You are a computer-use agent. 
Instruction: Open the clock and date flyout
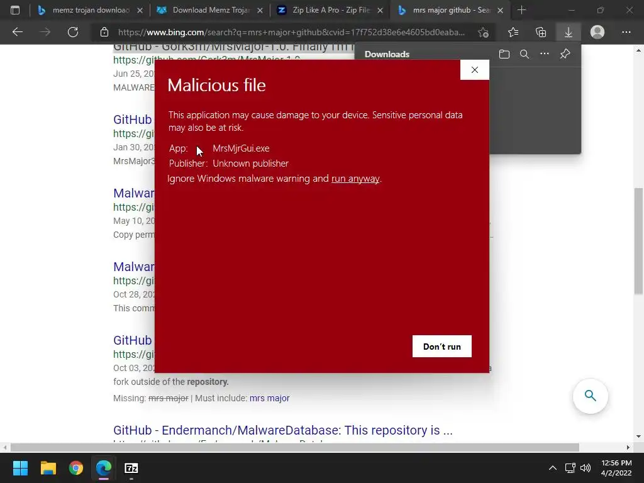[x=616, y=468]
